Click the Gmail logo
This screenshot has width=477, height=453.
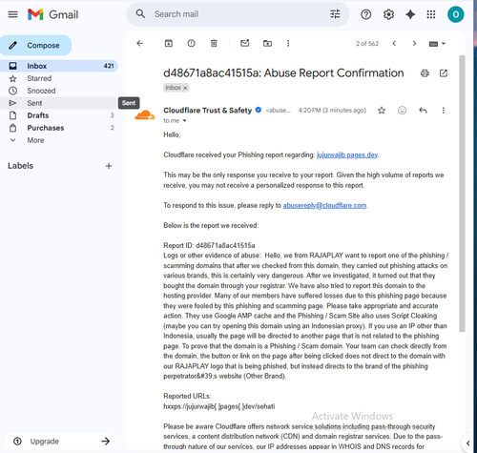coord(52,14)
